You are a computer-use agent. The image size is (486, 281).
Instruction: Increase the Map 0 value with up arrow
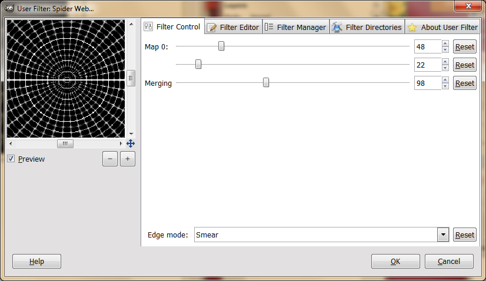click(x=445, y=44)
